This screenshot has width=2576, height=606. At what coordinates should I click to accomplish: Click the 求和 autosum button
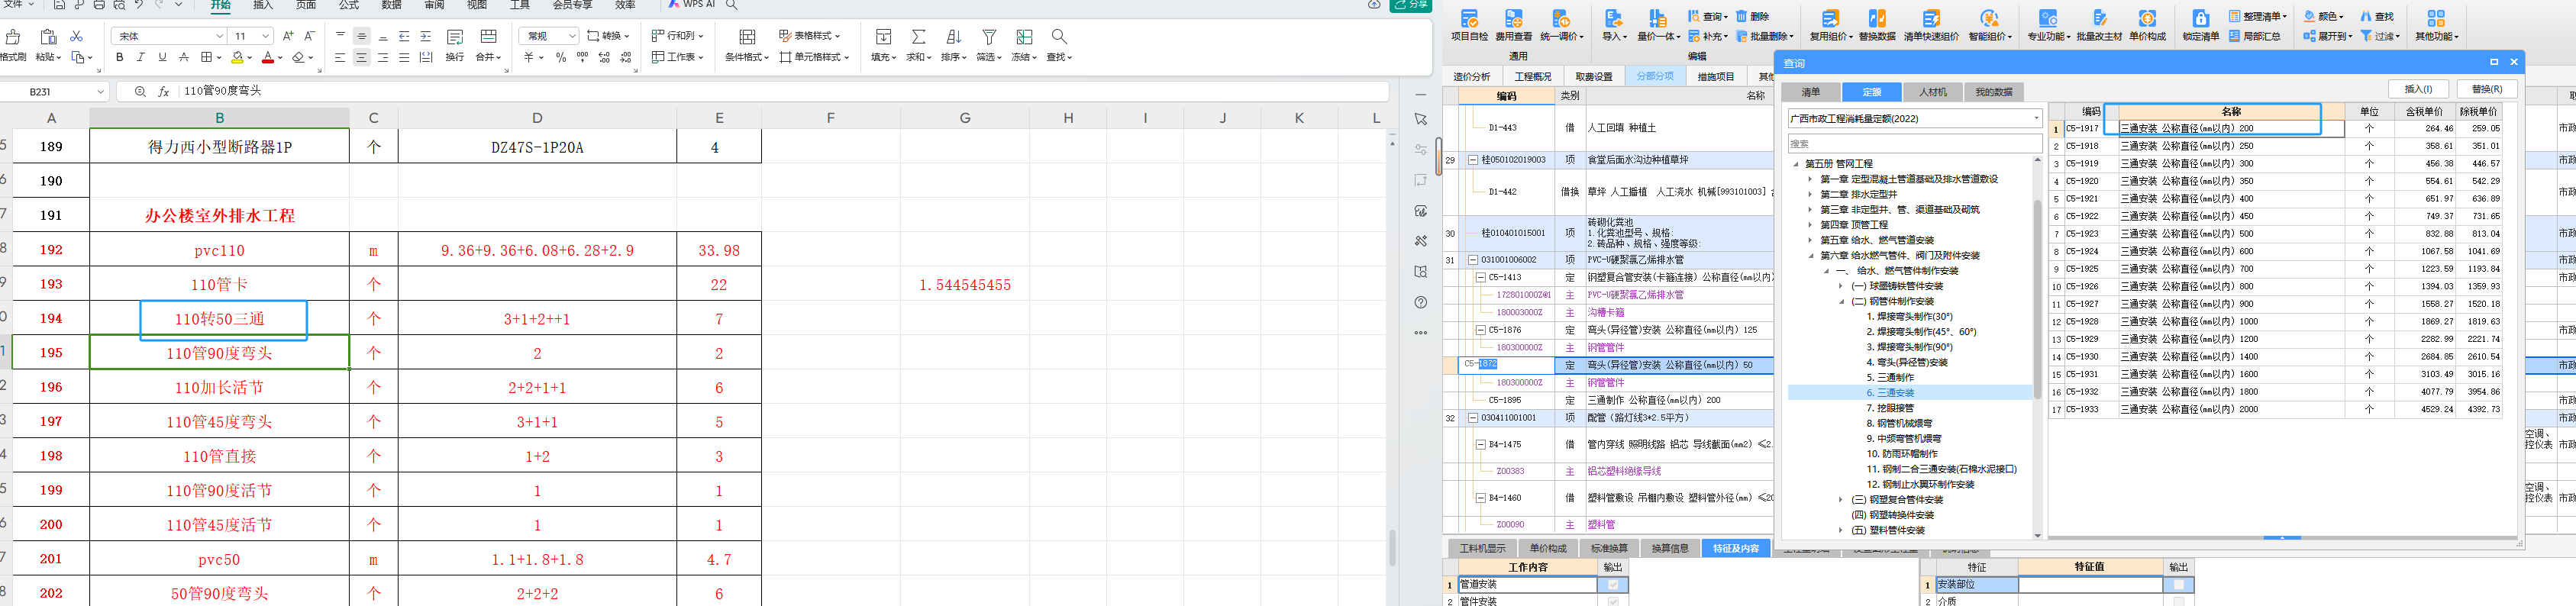coord(918,45)
